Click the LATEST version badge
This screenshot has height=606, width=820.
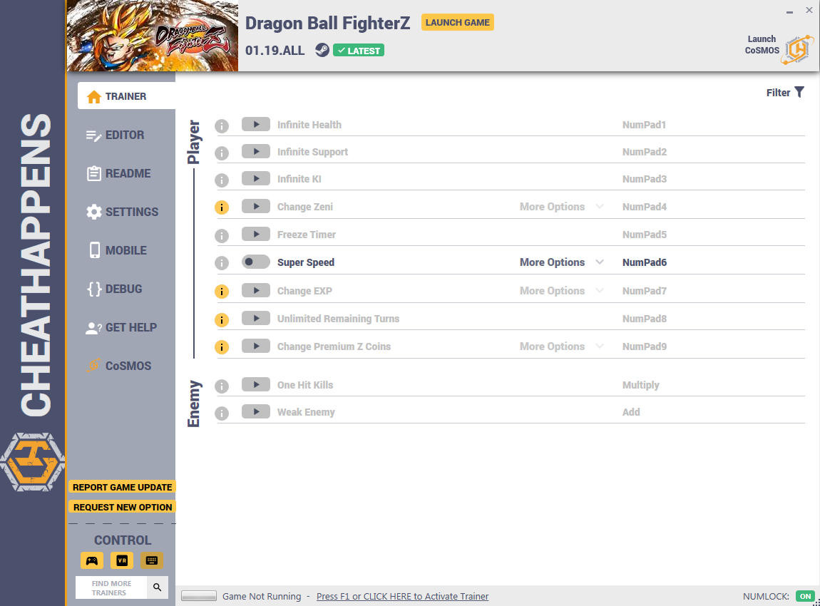click(x=359, y=51)
